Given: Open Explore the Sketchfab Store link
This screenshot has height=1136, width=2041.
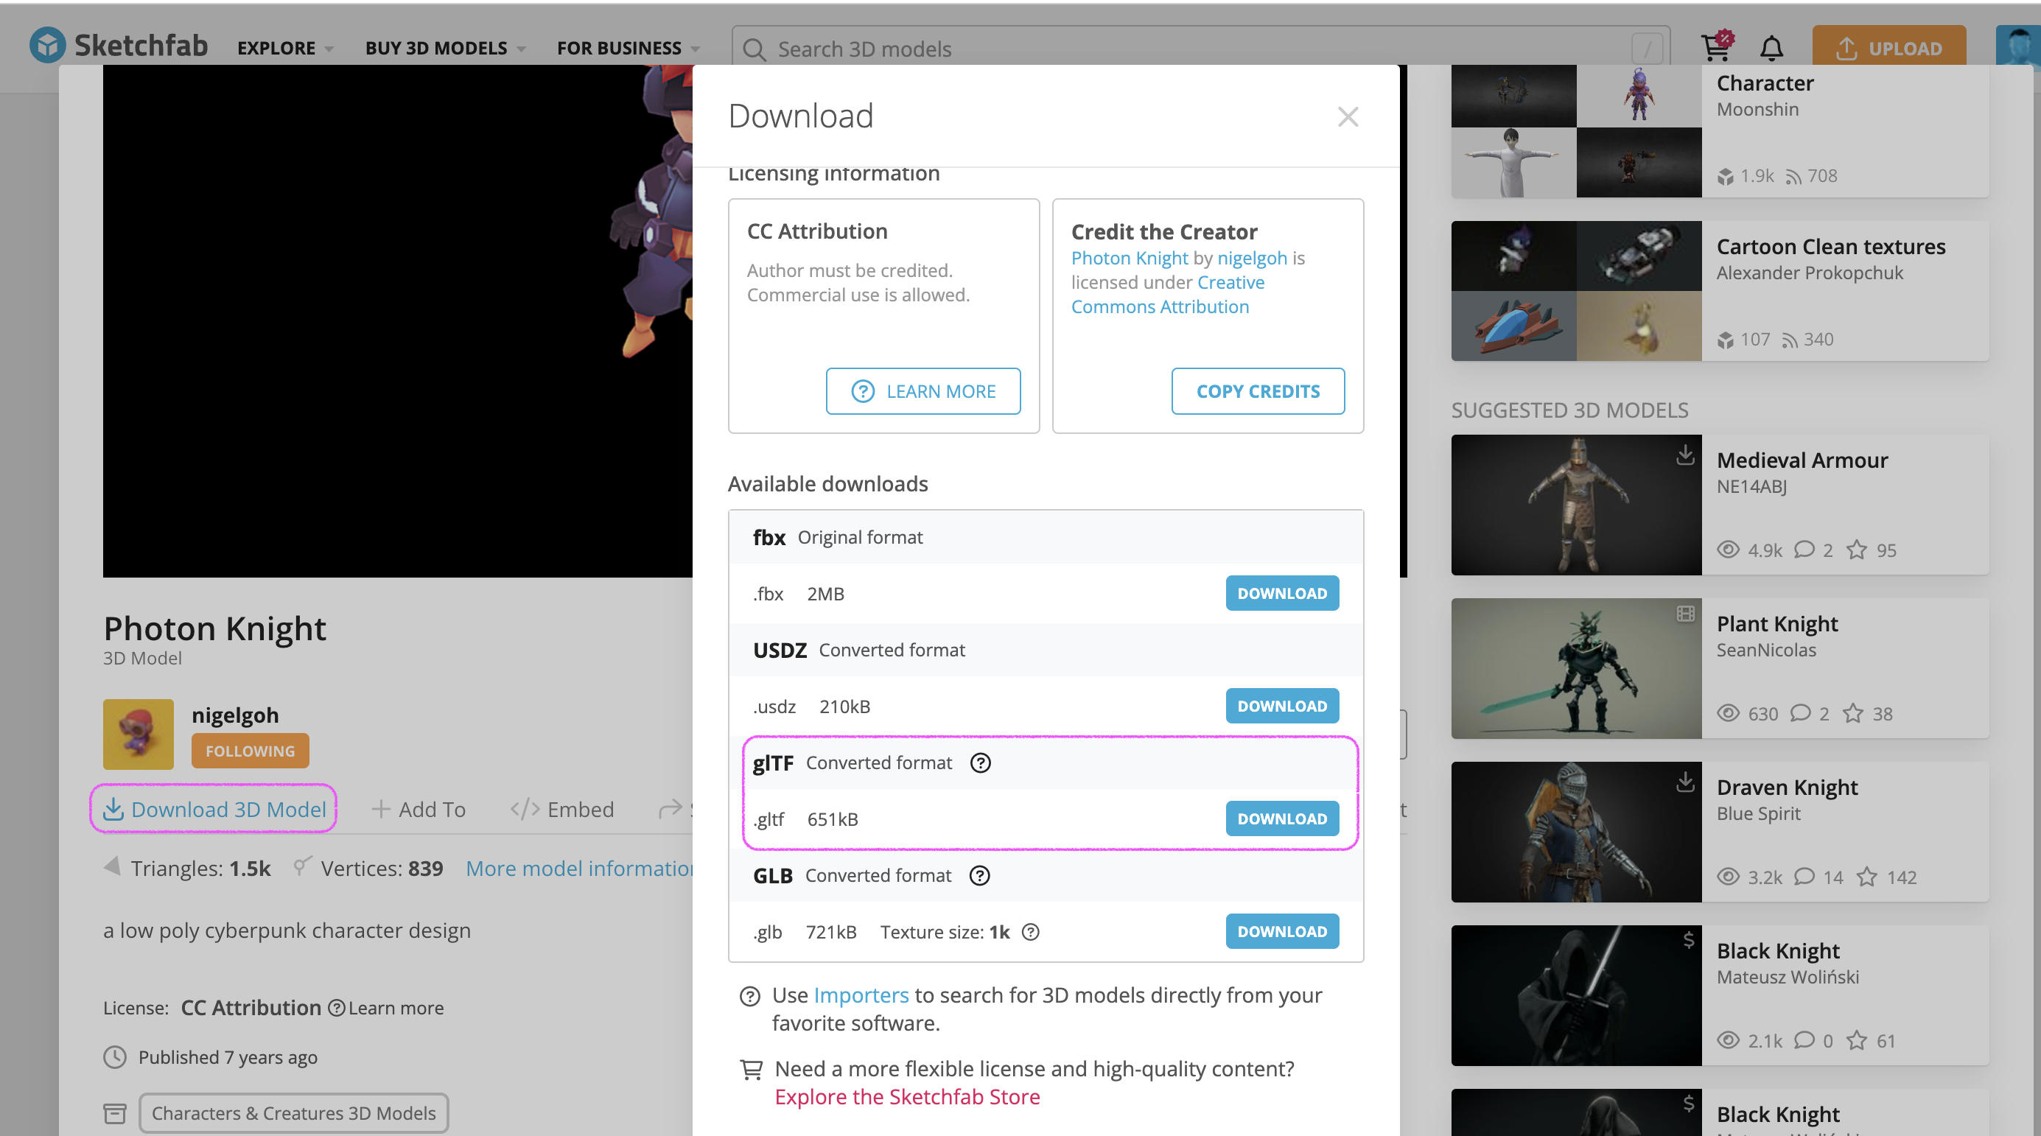Looking at the screenshot, I should click(907, 1097).
